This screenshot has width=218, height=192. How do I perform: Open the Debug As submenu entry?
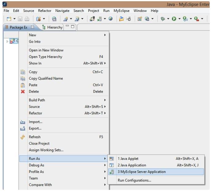tap(36, 165)
